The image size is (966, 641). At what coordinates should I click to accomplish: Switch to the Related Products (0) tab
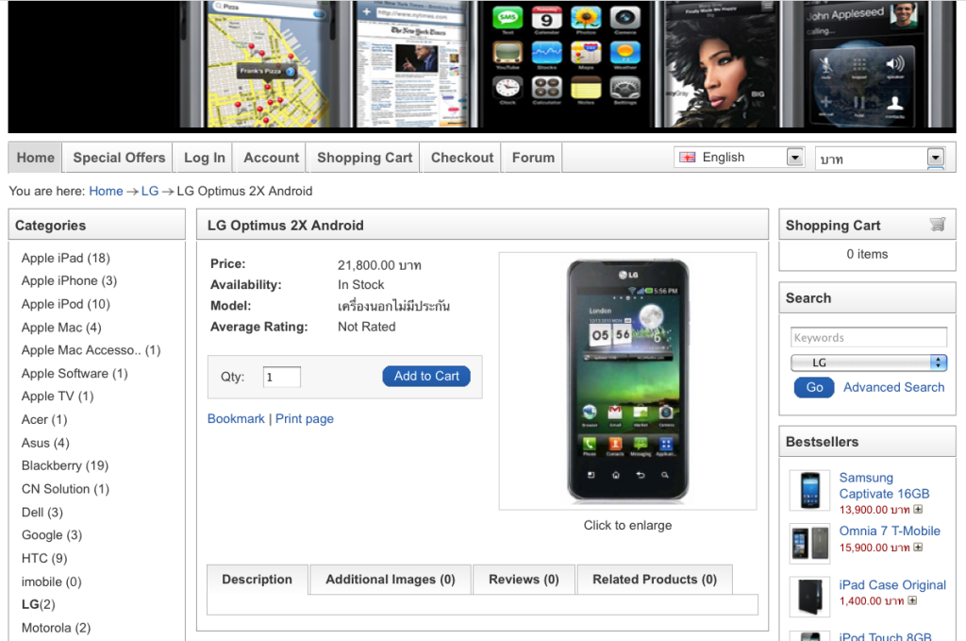(x=655, y=580)
